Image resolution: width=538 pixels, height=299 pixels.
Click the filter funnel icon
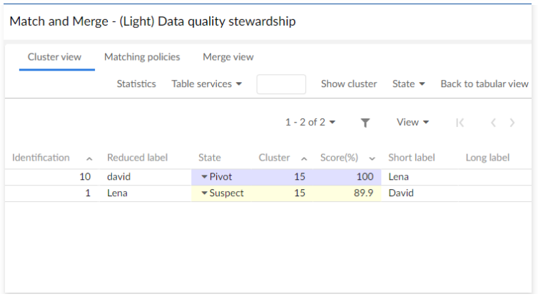pos(365,123)
